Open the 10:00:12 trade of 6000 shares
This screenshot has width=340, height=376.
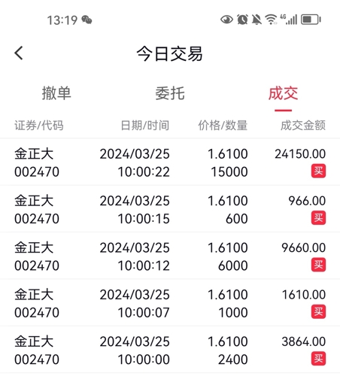[x=170, y=256]
